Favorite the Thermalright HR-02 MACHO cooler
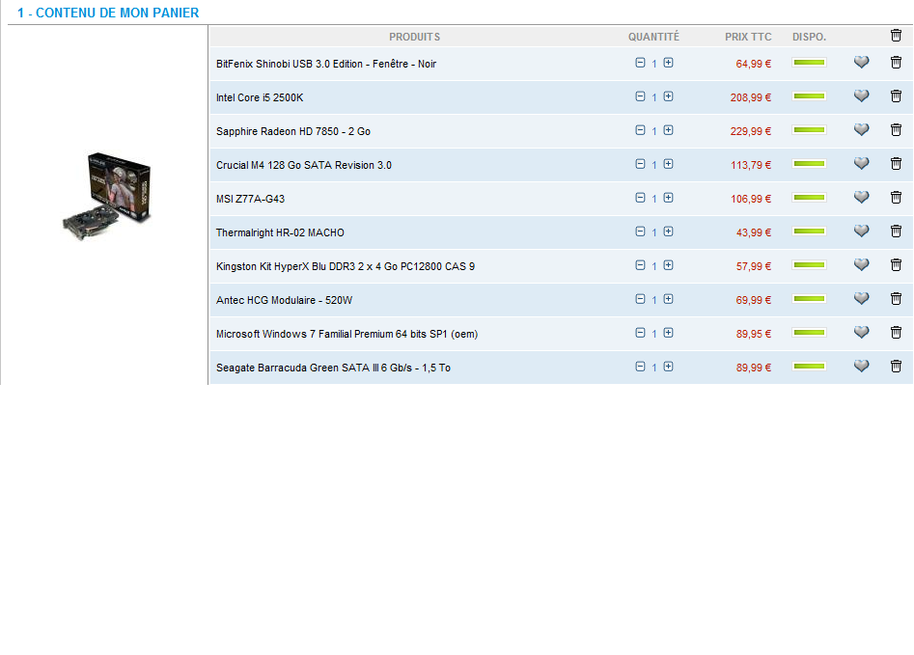 point(862,232)
